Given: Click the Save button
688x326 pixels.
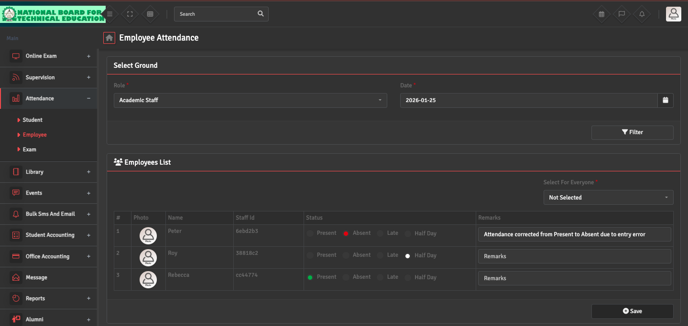Looking at the screenshot, I should tap(632, 311).
